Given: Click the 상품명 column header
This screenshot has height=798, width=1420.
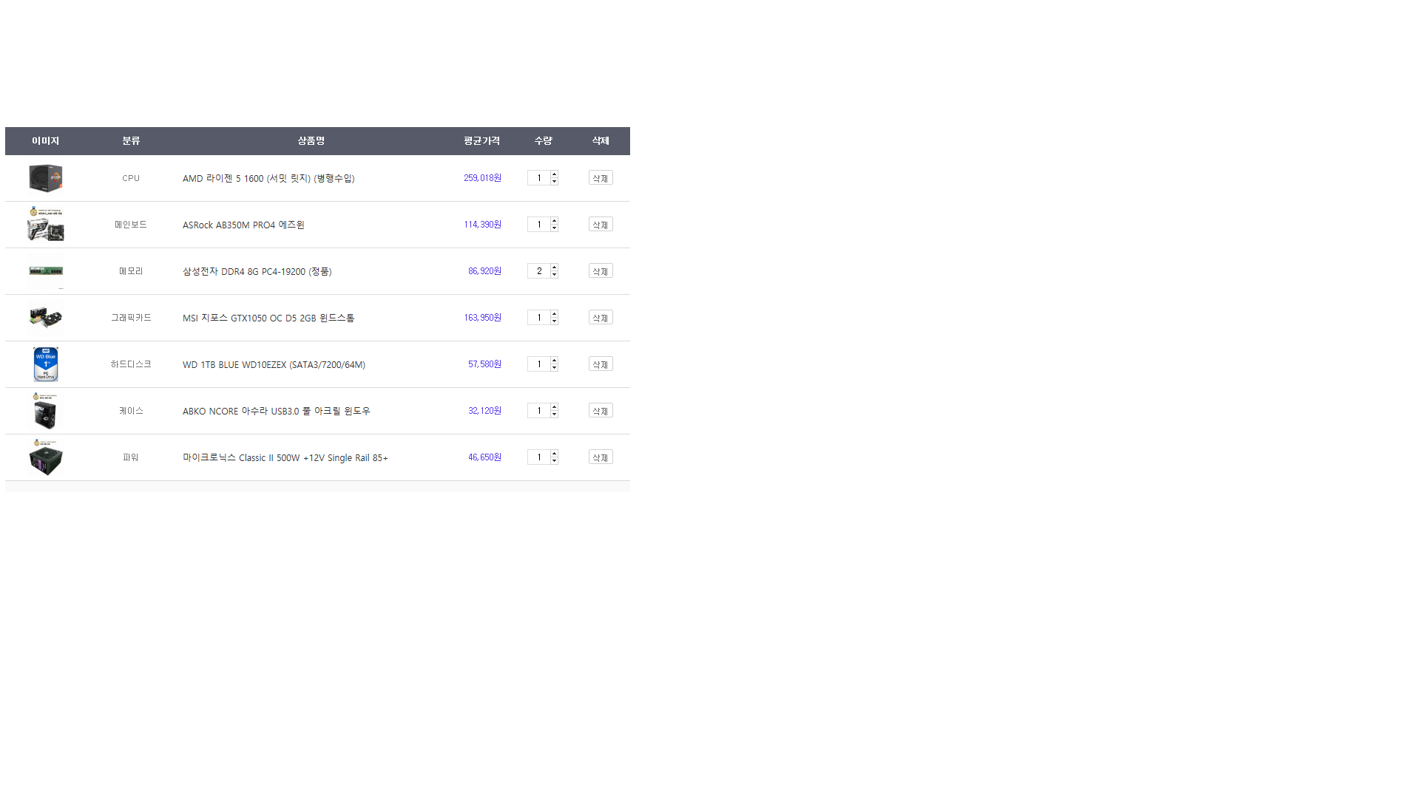Looking at the screenshot, I should (311, 141).
